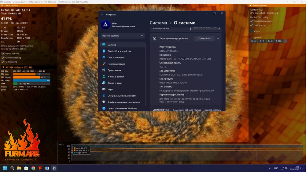The height and width of the screenshot is (172, 306).
Task: Enable the VSync checkbox
Action: click(251, 31)
